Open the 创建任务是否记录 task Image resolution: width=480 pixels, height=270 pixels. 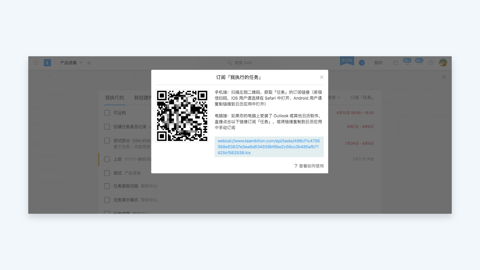[130, 127]
